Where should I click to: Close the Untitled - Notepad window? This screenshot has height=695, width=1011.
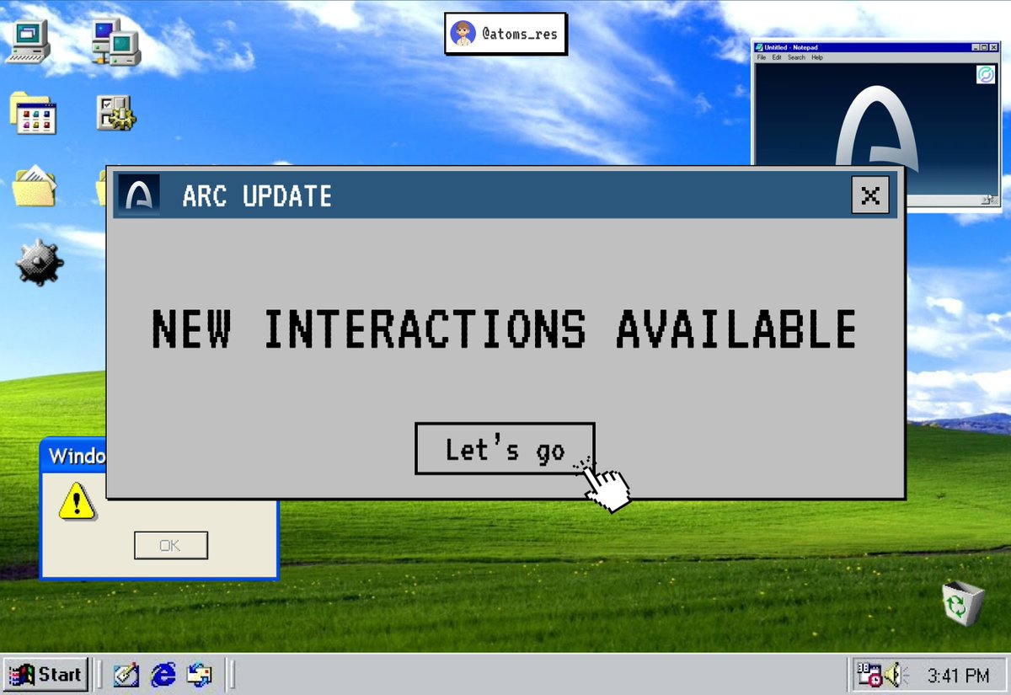(994, 47)
